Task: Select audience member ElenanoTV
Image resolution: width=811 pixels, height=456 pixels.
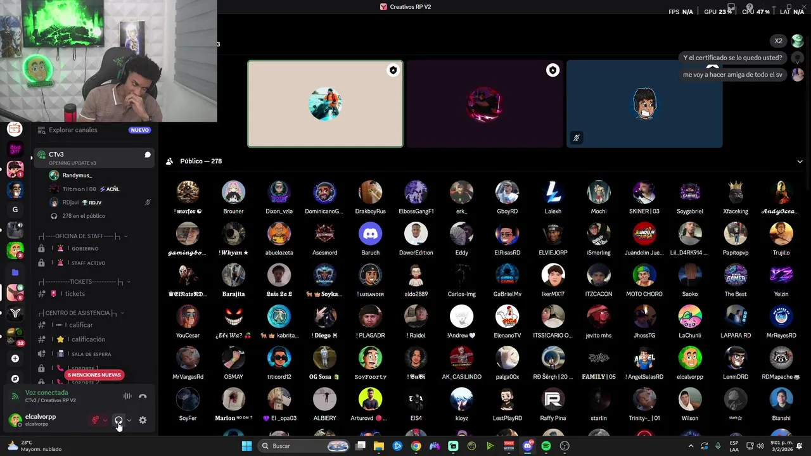Action: tap(507, 322)
